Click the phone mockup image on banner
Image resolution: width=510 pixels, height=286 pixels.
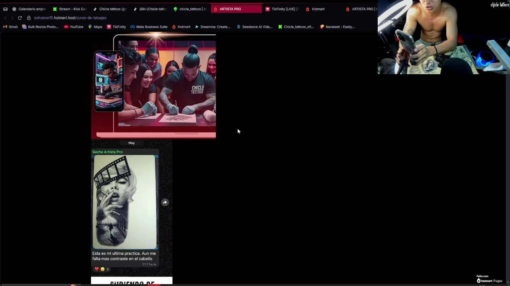click(109, 81)
